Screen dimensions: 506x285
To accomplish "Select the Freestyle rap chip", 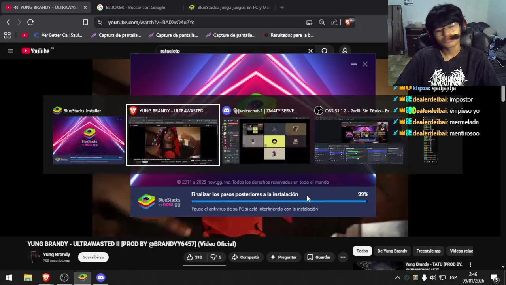I will point(429,251).
